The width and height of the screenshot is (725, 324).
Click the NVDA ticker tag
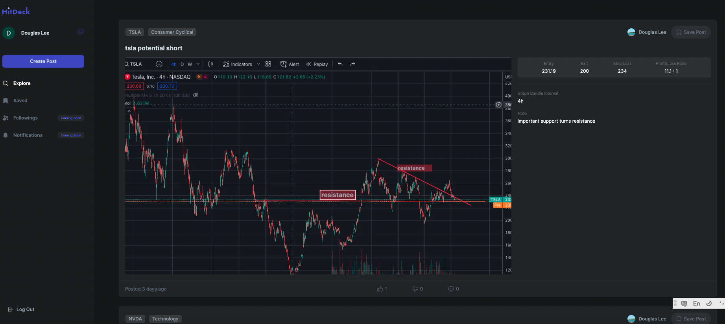(x=135, y=319)
